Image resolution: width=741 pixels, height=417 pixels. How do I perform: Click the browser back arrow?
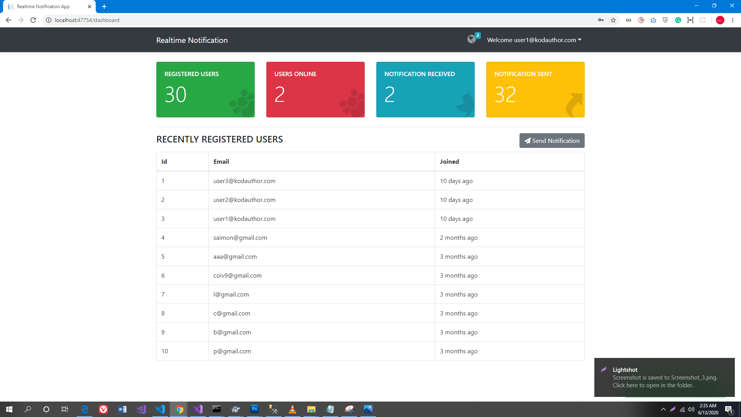[8, 20]
